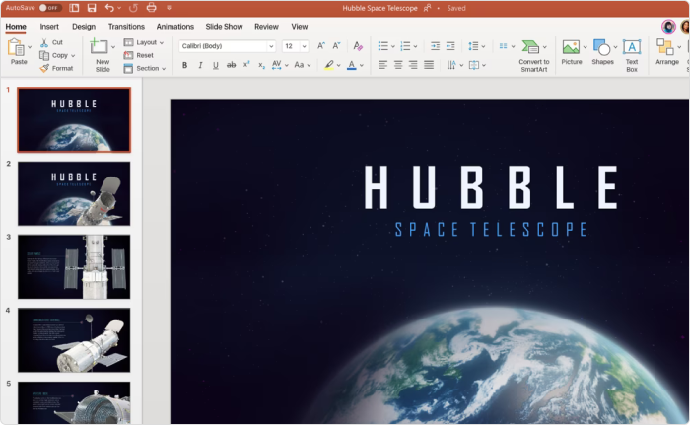Click the Center text alignment icon
690x425 pixels.
(x=398, y=65)
